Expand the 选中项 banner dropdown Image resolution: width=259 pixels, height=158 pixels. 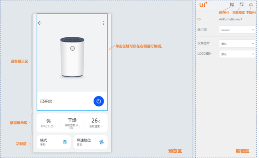coord(237,30)
